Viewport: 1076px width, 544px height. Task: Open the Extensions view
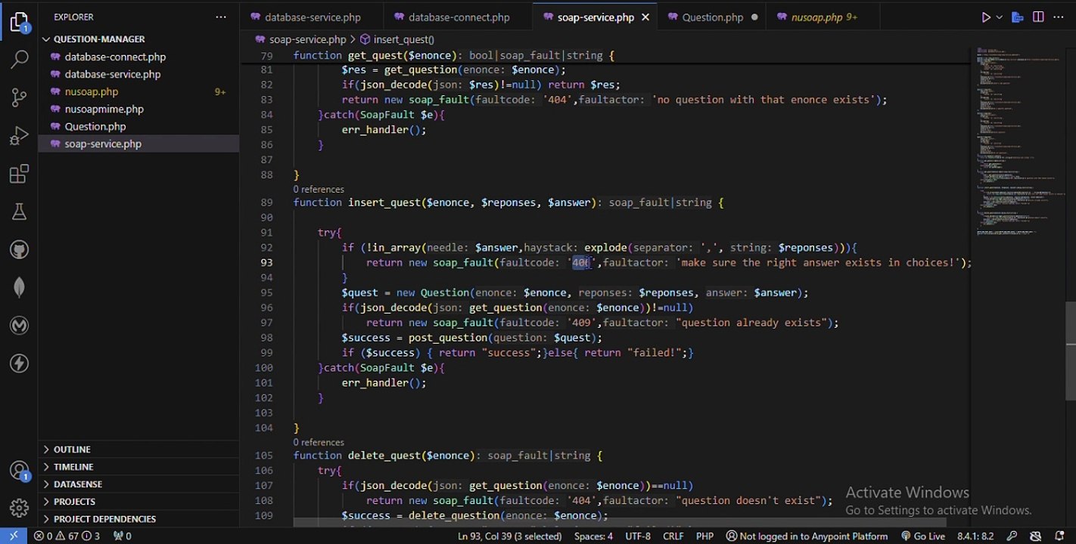tap(19, 174)
